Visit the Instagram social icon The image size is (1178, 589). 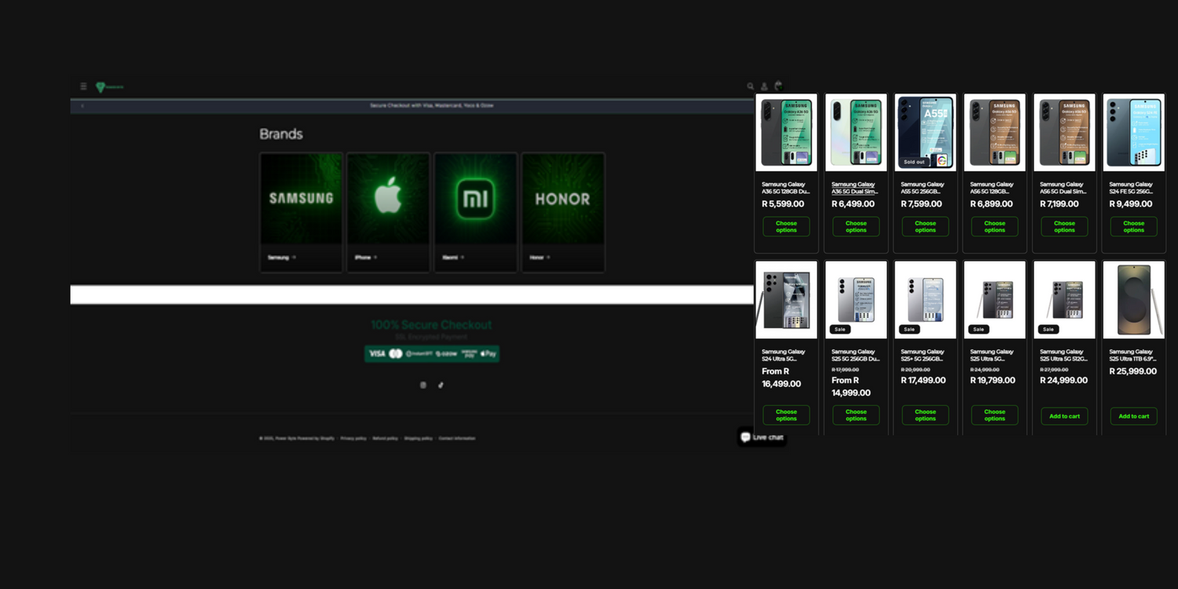pyautogui.click(x=423, y=385)
